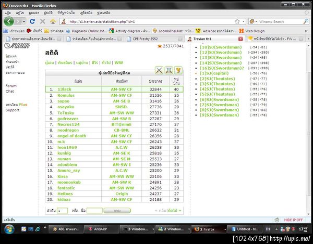
Task: Open village [5]SJ(Theutates)
Action: (x=218, y=94)
